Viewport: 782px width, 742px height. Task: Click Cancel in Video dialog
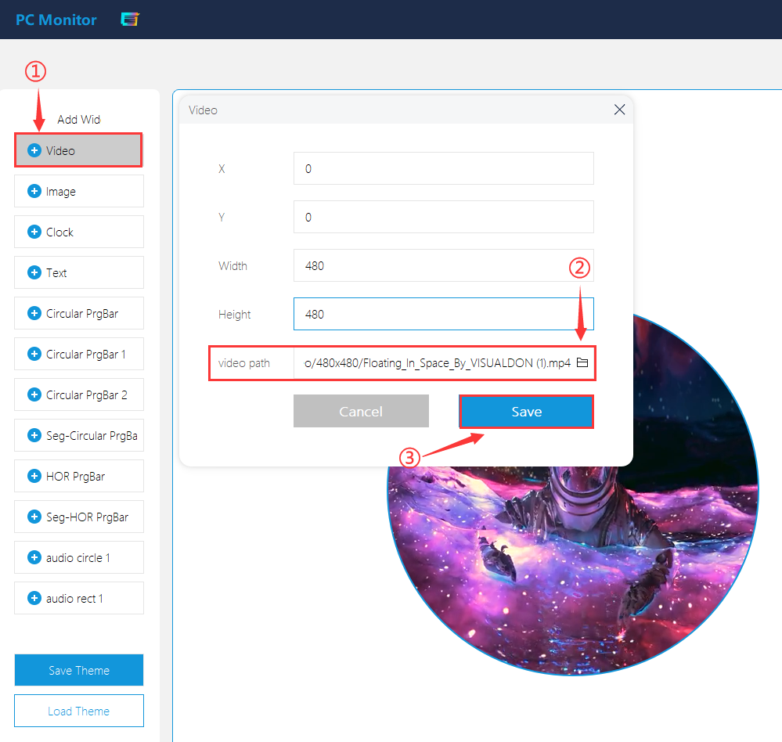coord(361,412)
